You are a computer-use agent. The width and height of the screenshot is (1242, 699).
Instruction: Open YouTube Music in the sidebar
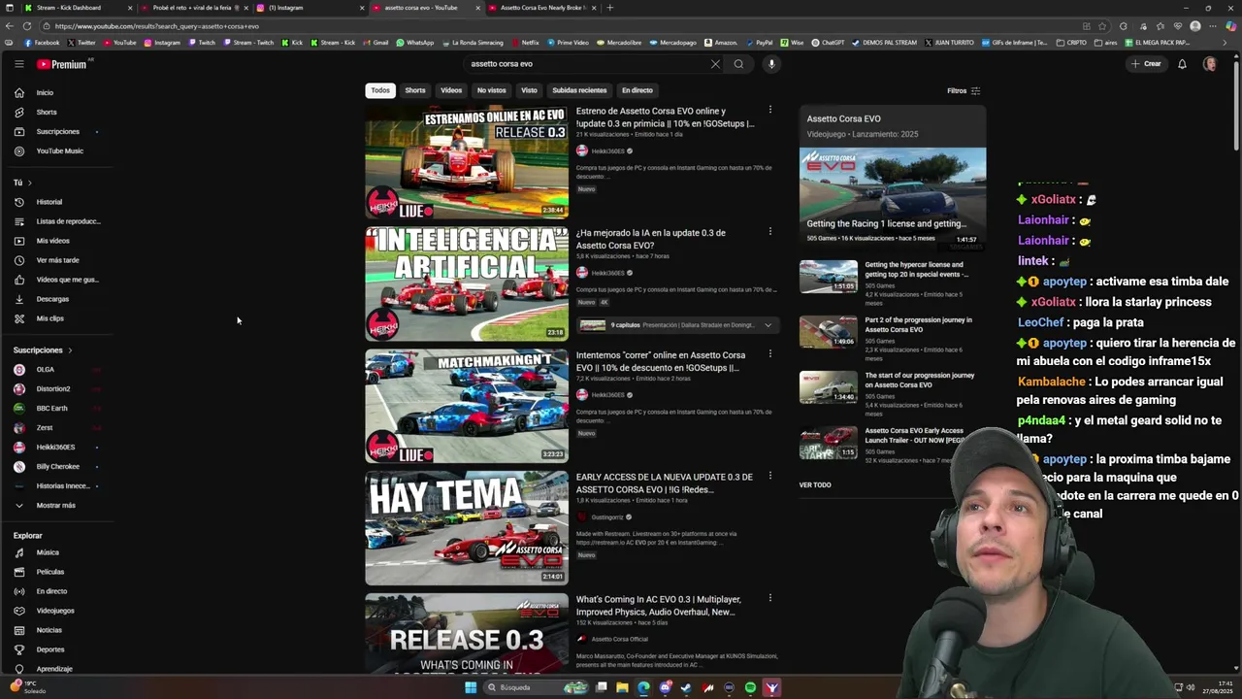58,150
